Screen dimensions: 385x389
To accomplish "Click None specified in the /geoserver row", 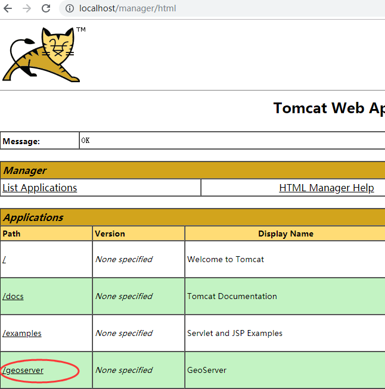I will (123, 371).
